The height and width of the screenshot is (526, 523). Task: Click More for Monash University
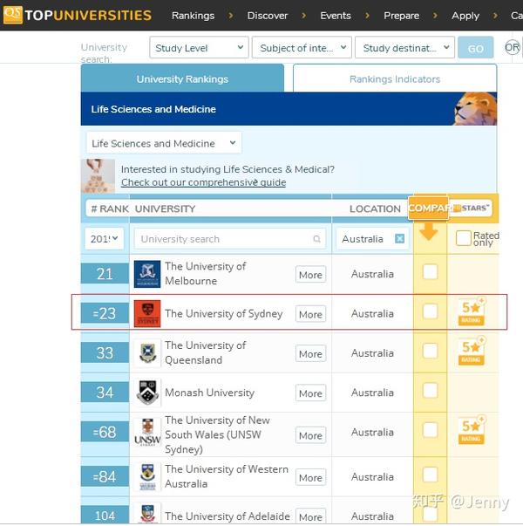pyautogui.click(x=310, y=393)
